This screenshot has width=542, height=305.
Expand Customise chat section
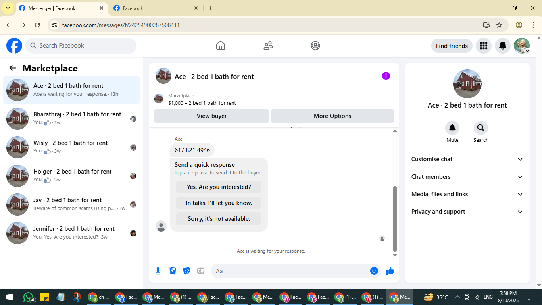(x=467, y=159)
